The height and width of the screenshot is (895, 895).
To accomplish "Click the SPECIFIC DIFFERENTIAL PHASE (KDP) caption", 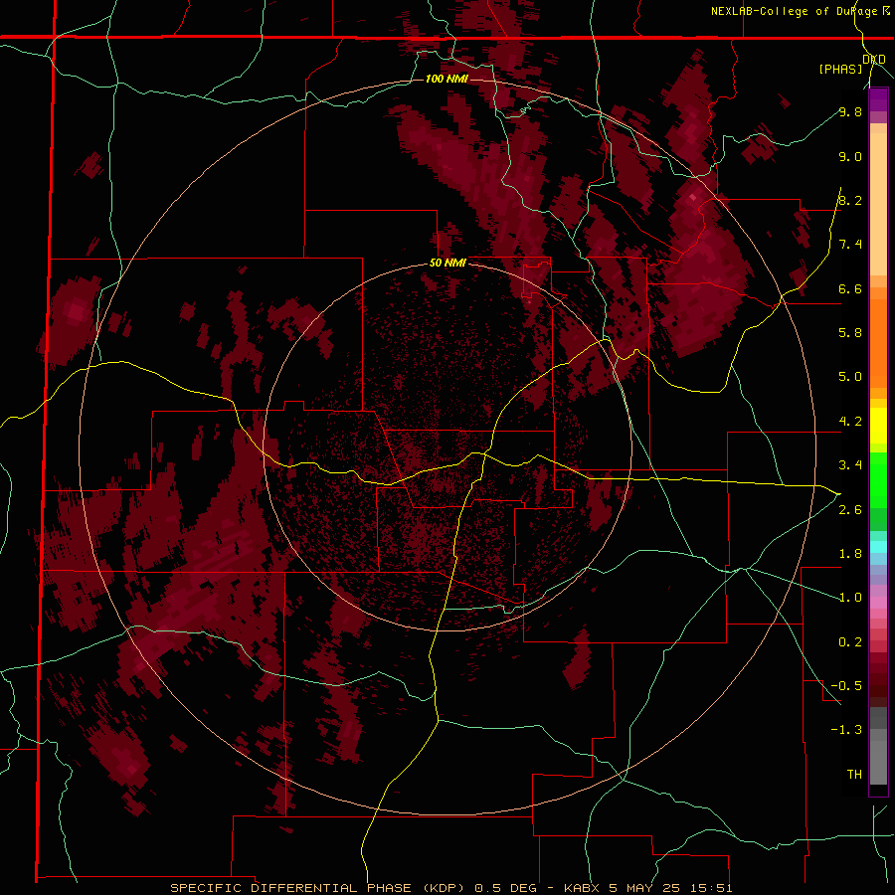I will [316, 888].
